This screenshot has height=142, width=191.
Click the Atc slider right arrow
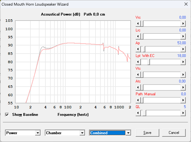183,88
